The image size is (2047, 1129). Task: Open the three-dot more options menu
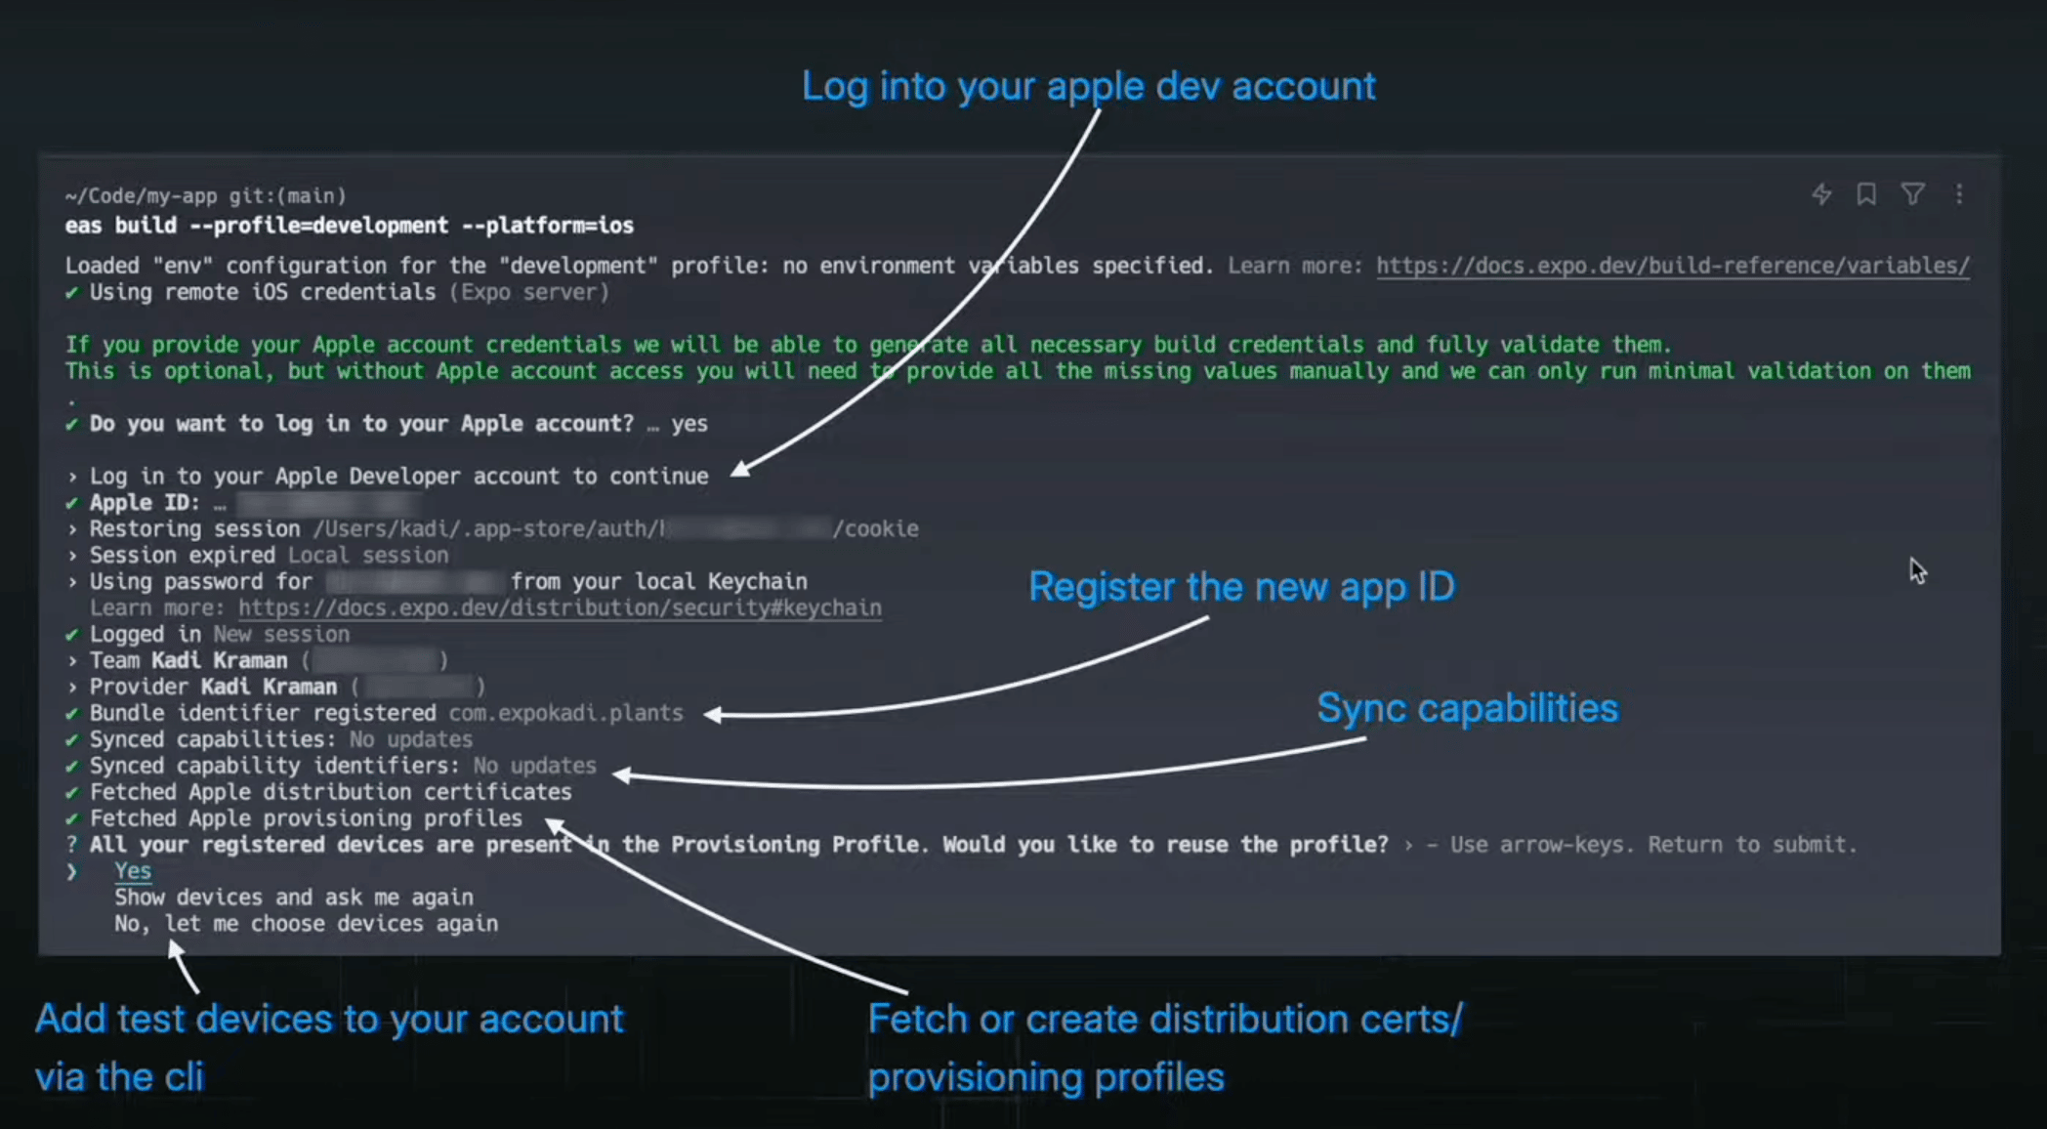tap(1959, 194)
